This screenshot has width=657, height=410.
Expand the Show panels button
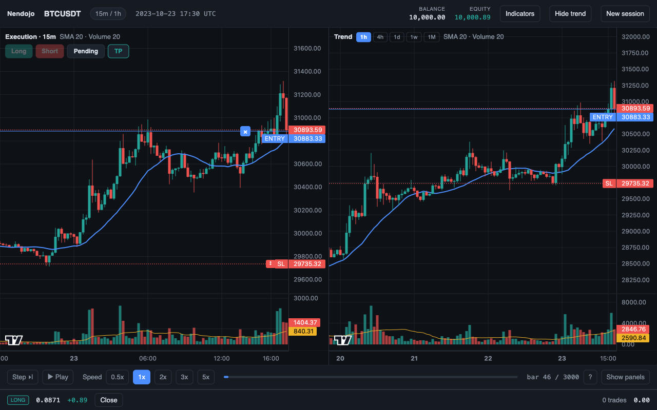tap(625, 377)
